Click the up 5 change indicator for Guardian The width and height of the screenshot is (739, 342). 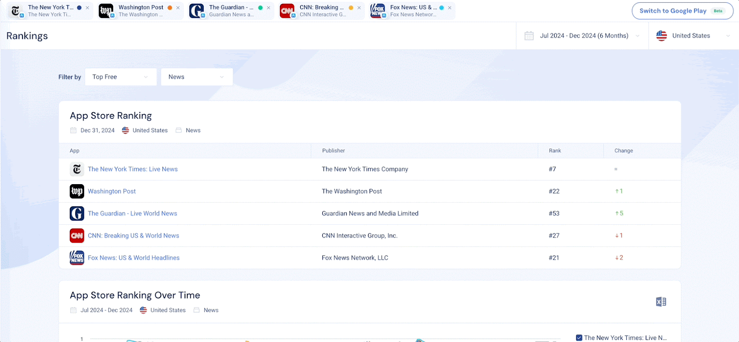coord(619,213)
